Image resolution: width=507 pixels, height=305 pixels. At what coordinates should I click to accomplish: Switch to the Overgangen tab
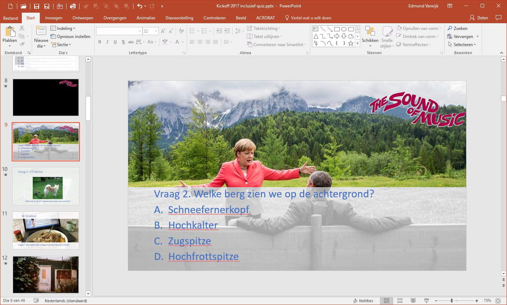(x=115, y=18)
